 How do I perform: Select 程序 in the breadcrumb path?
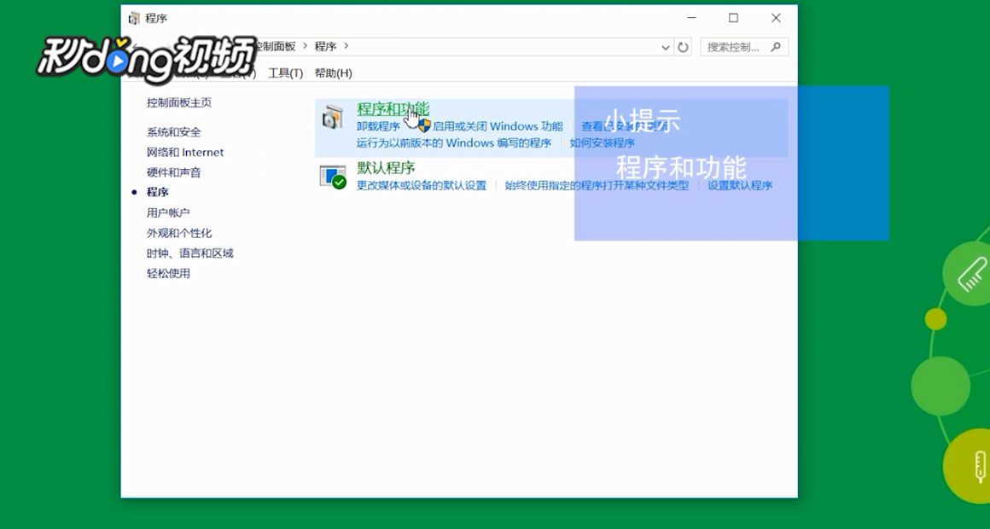pos(325,46)
